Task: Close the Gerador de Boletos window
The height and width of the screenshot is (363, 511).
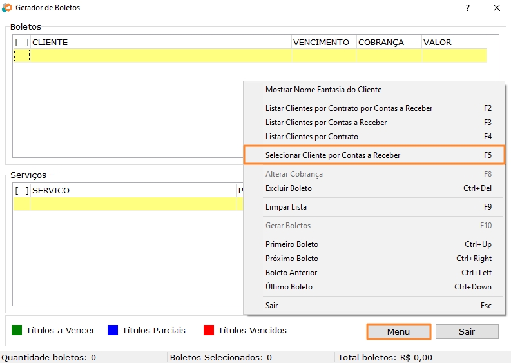Action: [x=497, y=8]
